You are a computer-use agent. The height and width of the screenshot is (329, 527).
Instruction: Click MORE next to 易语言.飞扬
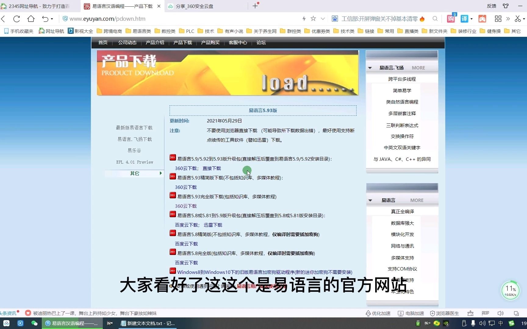[x=418, y=68]
